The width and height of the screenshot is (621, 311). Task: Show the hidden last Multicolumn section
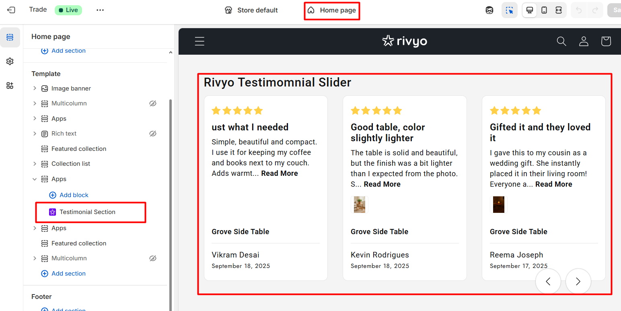pyautogui.click(x=152, y=258)
